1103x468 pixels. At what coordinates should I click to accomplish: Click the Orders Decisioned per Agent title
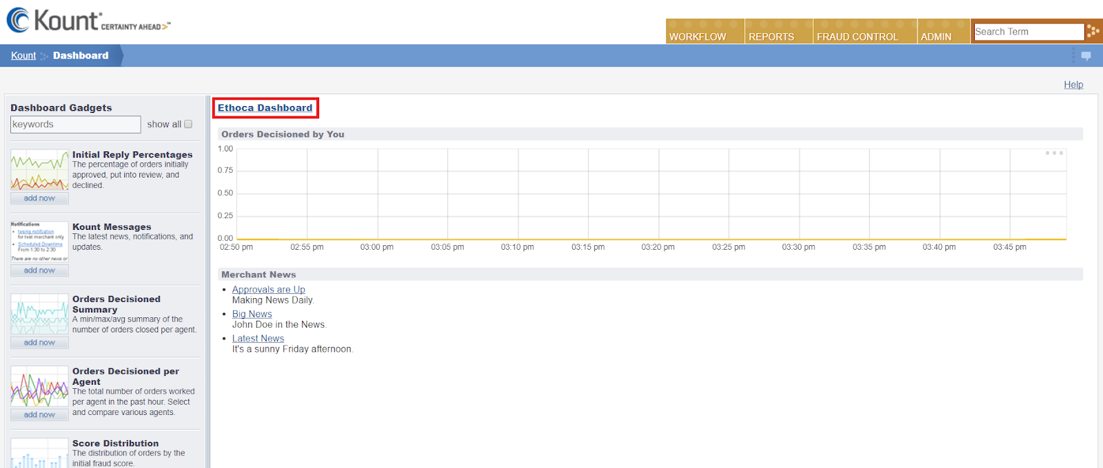(125, 376)
